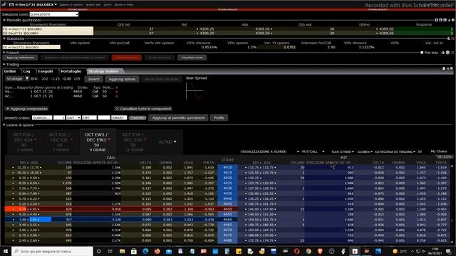Viewport: 456px width, 256px height.
Task: Click the Aggiungi sottostante button
Action: pyautogui.click(x=21, y=58)
